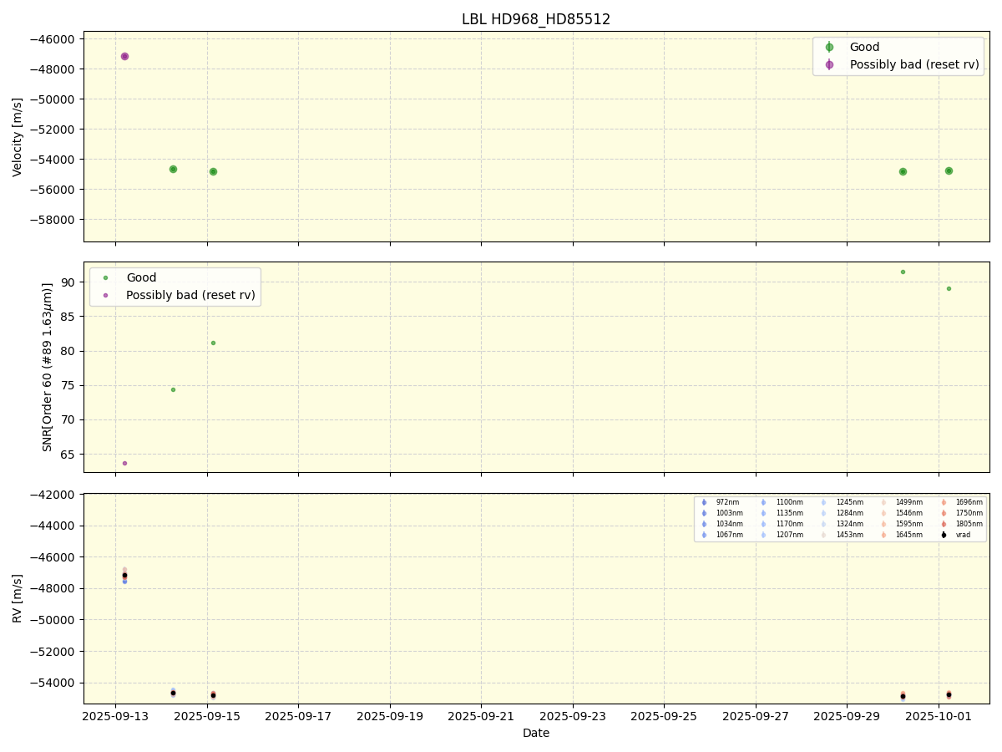Click the green 'Good' marker in top legend

[x=829, y=48]
